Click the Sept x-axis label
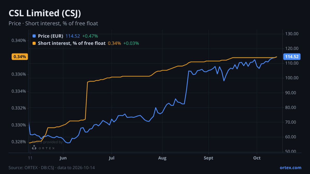Screen dimensions: 310x174 click(208, 158)
